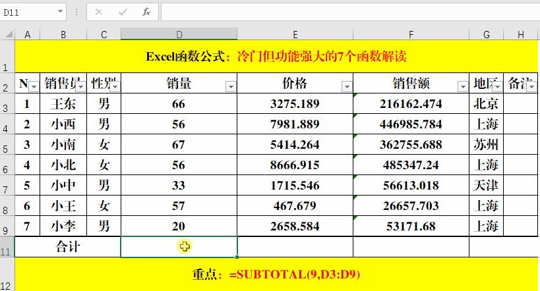The image size is (540, 291).
Task: Open the 性别 filter dropdown
Action: pos(115,87)
